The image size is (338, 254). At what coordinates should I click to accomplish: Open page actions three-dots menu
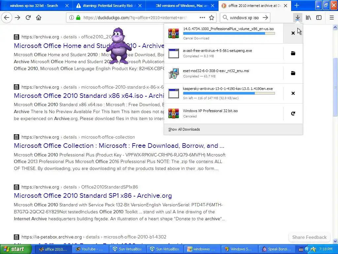click(x=202, y=18)
